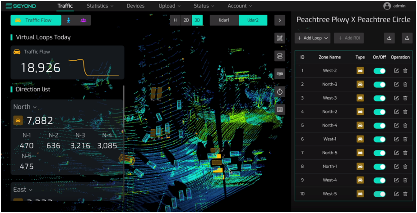Turn off the West-5 zone switch
Screen dimensions: 417x213
tap(380, 194)
